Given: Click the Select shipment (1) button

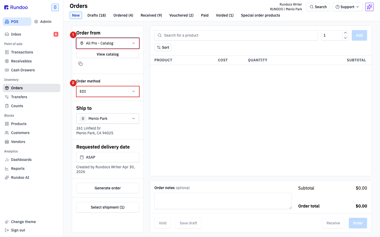Looking at the screenshot, I should tap(108, 207).
